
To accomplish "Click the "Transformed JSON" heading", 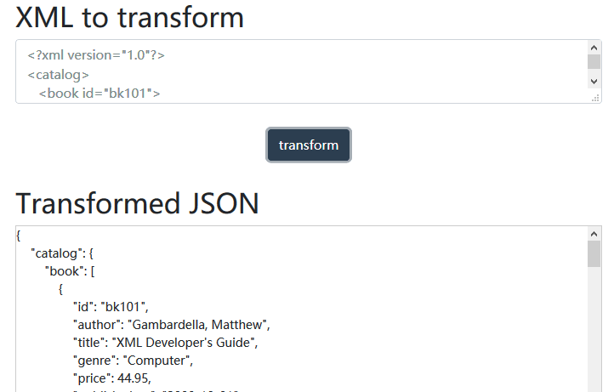I will click(137, 203).
